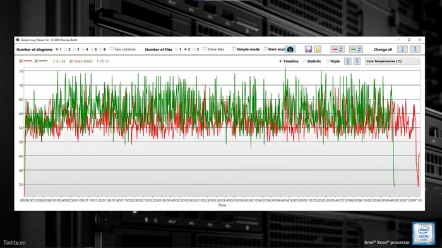Click the maximum values 75 77 text
This screenshot has width=442, height=248.
[103, 61]
